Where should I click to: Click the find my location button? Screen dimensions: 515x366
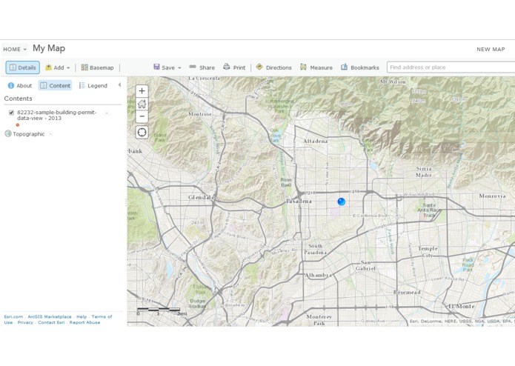(x=142, y=133)
